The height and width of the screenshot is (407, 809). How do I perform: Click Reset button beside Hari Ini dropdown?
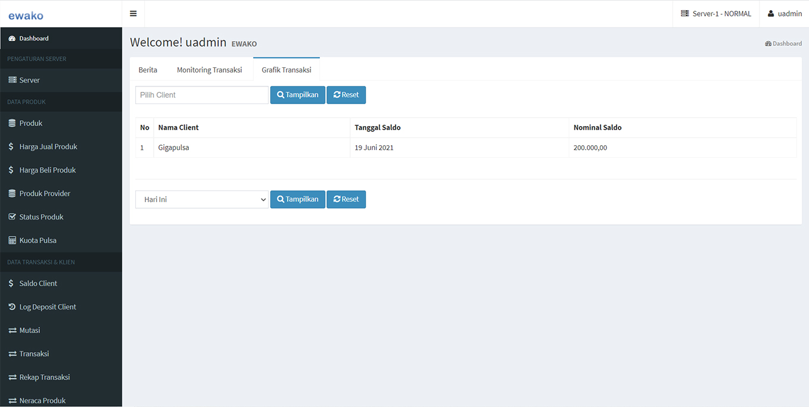pos(346,199)
